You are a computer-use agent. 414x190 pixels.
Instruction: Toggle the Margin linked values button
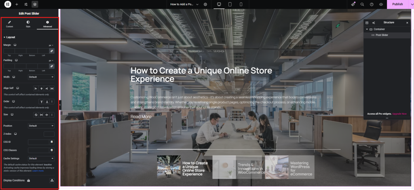tap(52, 51)
